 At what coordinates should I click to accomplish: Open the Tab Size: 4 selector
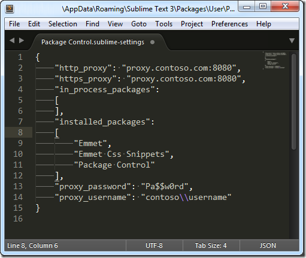pyautogui.click(x=211, y=245)
